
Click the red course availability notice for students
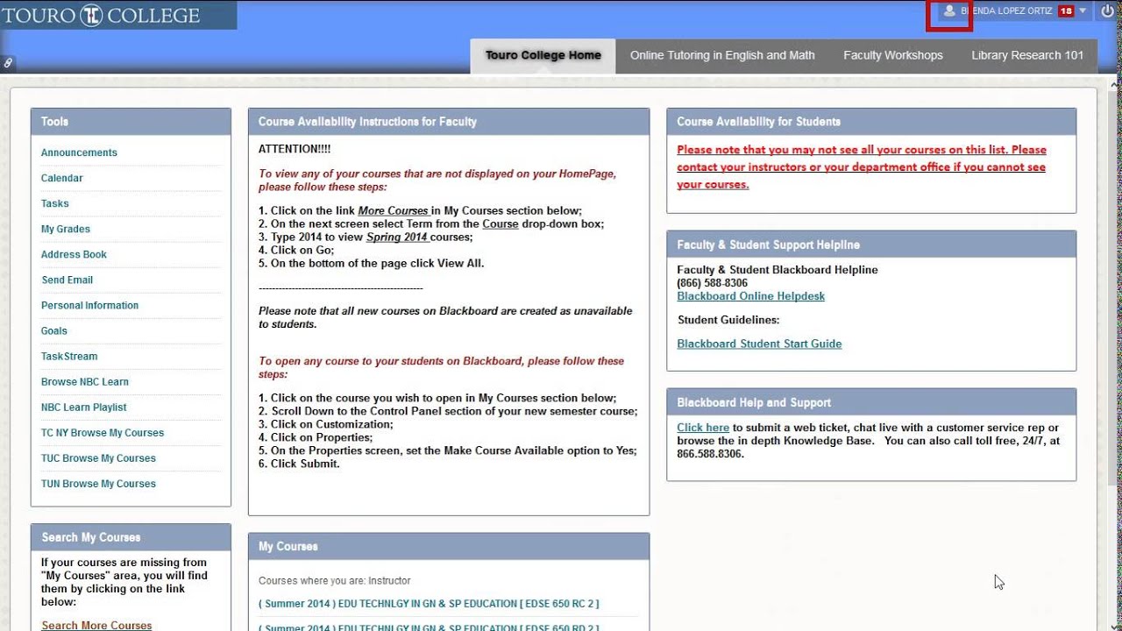pyautogui.click(x=862, y=167)
